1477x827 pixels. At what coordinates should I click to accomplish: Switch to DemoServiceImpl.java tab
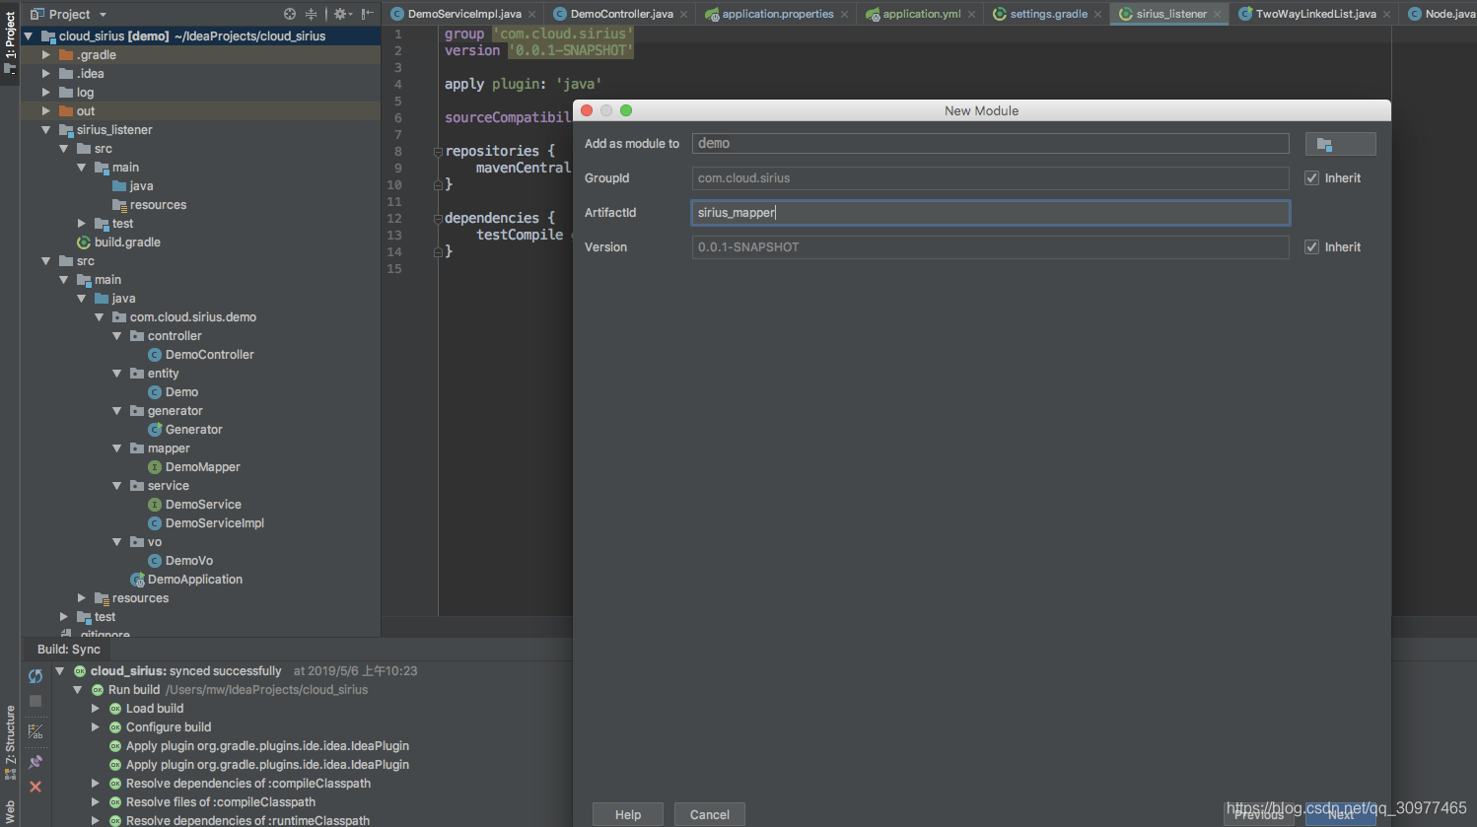coord(463,14)
